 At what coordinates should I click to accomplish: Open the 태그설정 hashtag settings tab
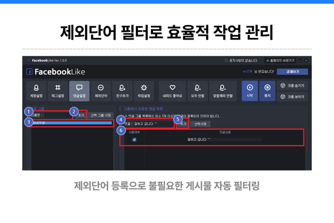tap(58, 91)
